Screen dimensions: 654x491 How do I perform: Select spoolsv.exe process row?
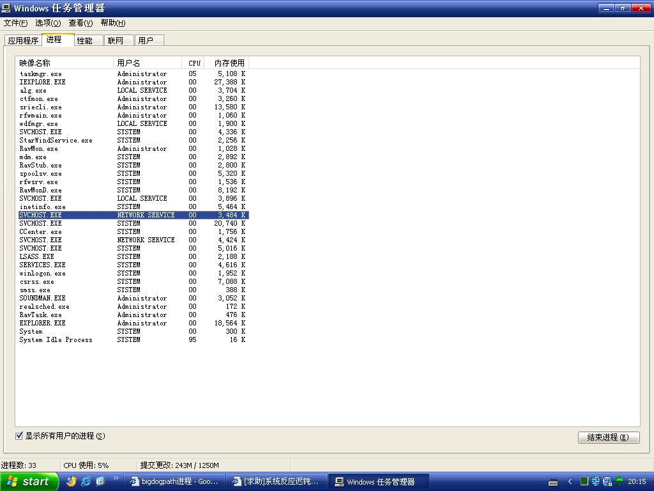tap(133, 174)
